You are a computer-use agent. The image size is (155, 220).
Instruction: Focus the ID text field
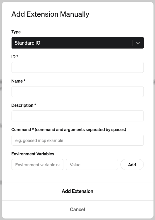pos(78,67)
